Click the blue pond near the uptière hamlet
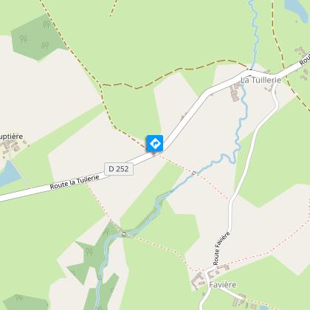The image size is (310, 310). [x=9, y=173]
